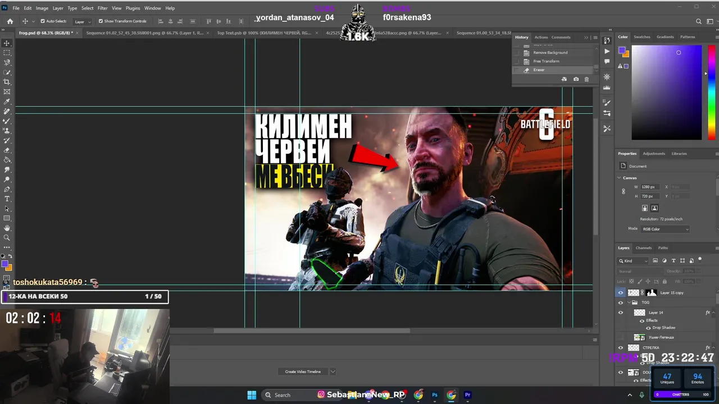Collapse effects list on СТРЕЛКА layer

[x=714, y=348]
